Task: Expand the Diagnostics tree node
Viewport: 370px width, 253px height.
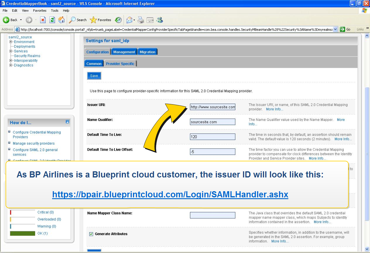Action: (11, 65)
